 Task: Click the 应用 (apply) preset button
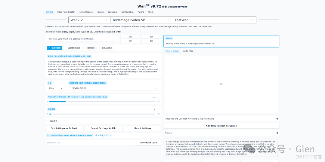[130, 37]
